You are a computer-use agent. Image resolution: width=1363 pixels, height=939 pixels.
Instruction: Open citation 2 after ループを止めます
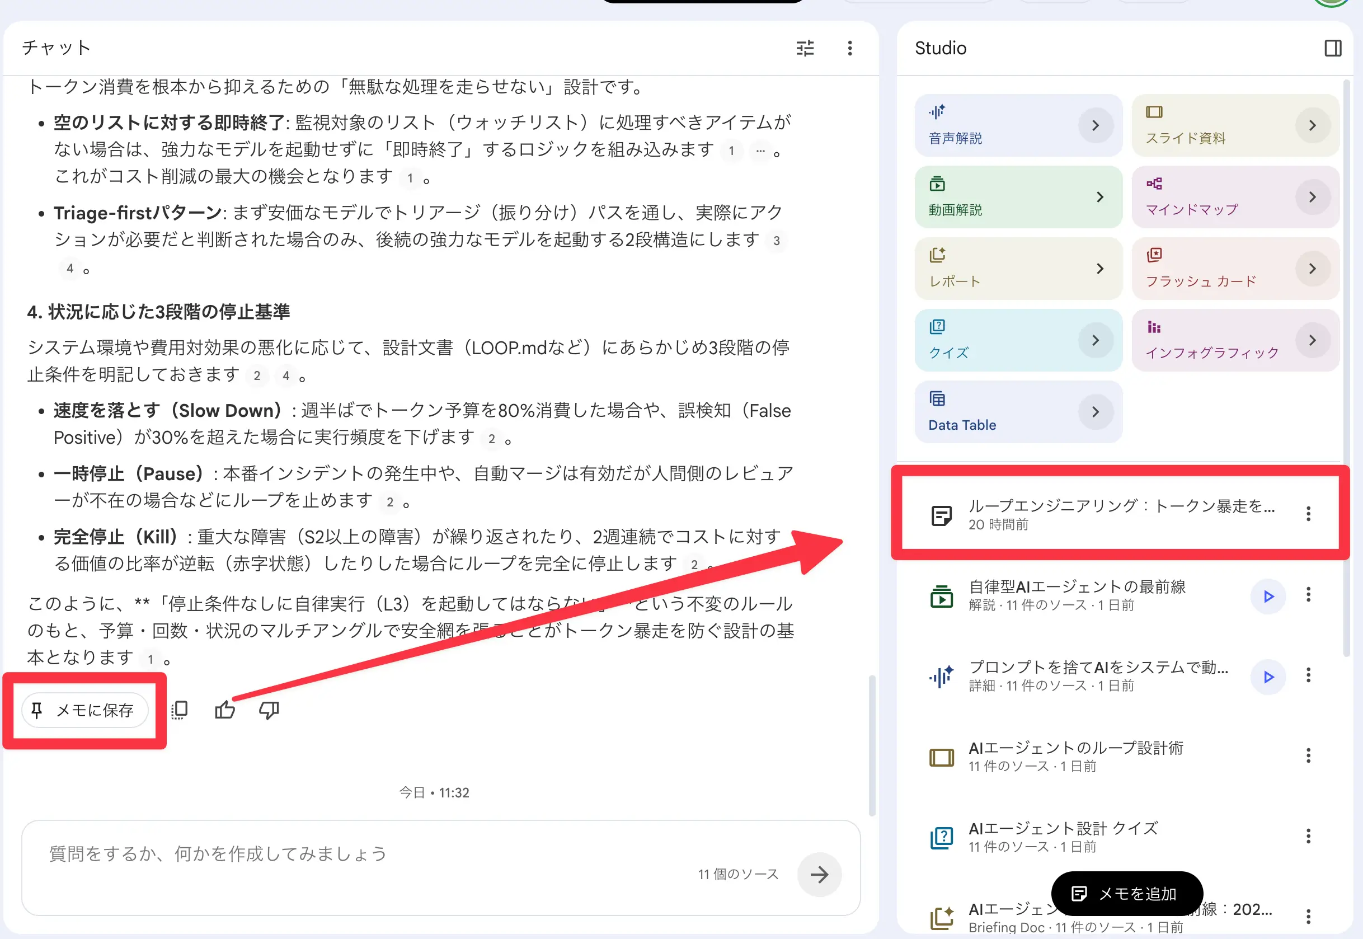pyautogui.click(x=390, y=503)
